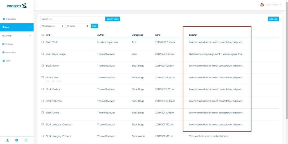Viewport: 288px width, 144px height.
Task: Open the All Categories dropdown
Action: click(53, 26)
